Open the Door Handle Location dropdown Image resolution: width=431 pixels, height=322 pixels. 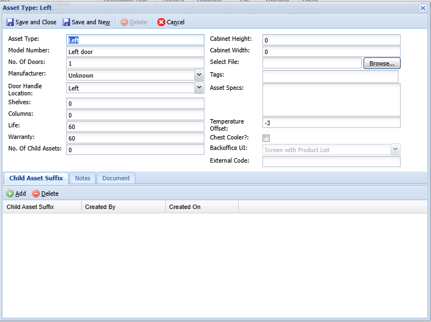pos(199,88)
